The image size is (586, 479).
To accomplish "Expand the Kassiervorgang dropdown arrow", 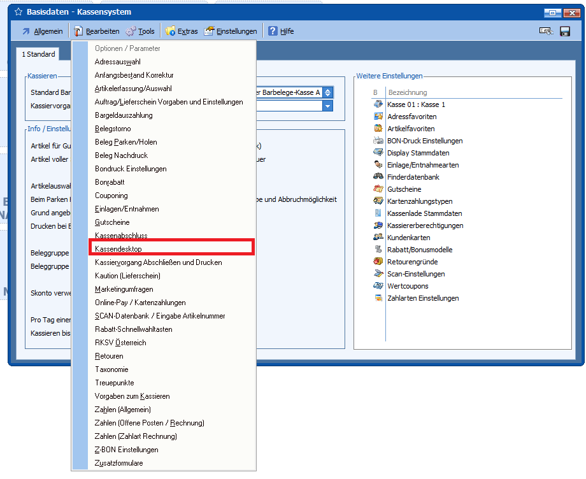I will pyautogui.click(x=327, y=106).
